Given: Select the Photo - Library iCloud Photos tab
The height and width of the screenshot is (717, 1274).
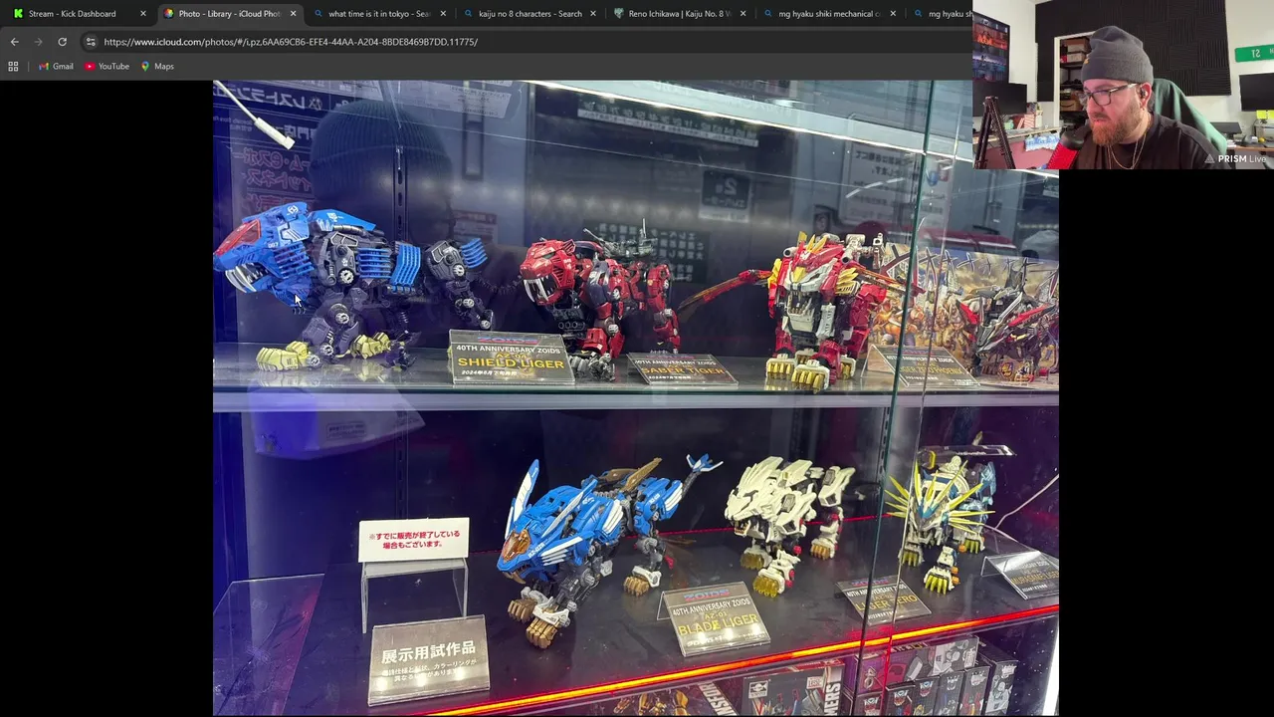Looking at the screenshot, I should 228,14.
